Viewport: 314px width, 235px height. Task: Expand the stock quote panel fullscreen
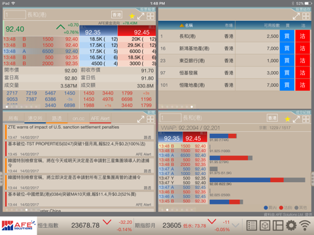pos(141,16)
